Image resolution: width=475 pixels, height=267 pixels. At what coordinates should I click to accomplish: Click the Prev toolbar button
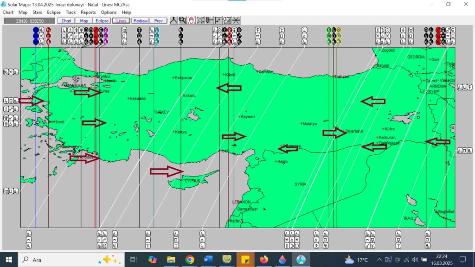tap(158, 21)
